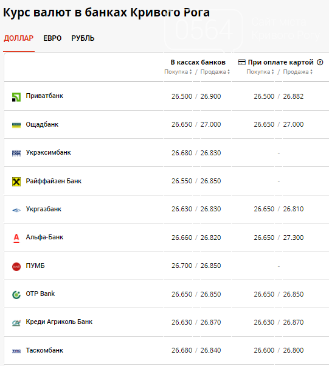Select the ДОЛЛАР currency tab
Viewport: 329px width, 366px height.
pyautogui.click(x=19, y=38)
